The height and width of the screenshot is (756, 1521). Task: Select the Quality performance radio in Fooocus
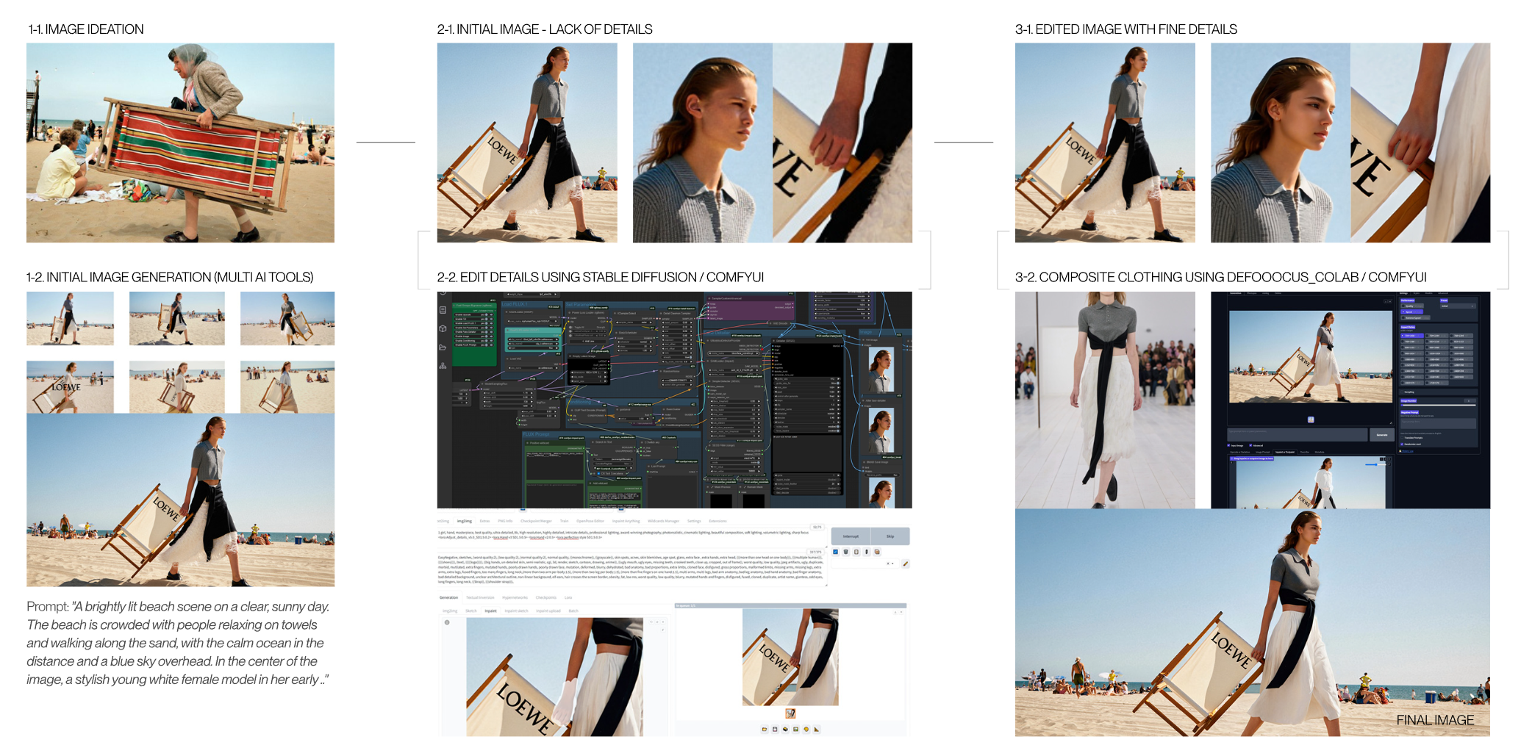pos(1411,306)
